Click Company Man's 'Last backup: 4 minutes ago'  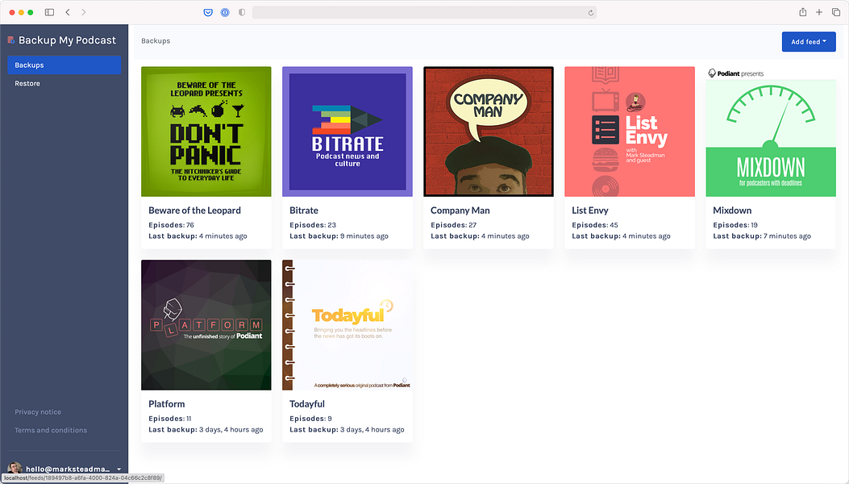tap(481, 236)
